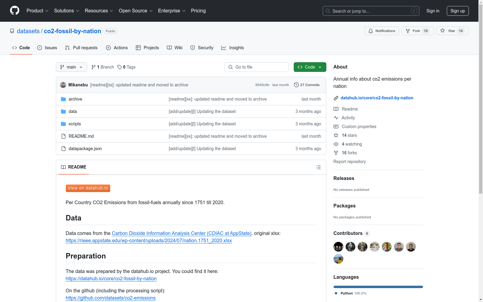Expand the Open Source menu
483x302 pixels.
136,11
